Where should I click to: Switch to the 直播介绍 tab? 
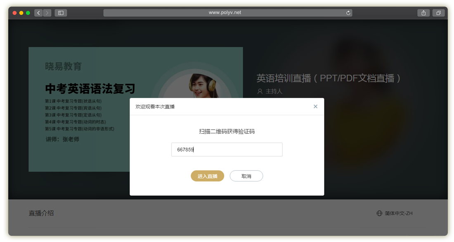41,213
